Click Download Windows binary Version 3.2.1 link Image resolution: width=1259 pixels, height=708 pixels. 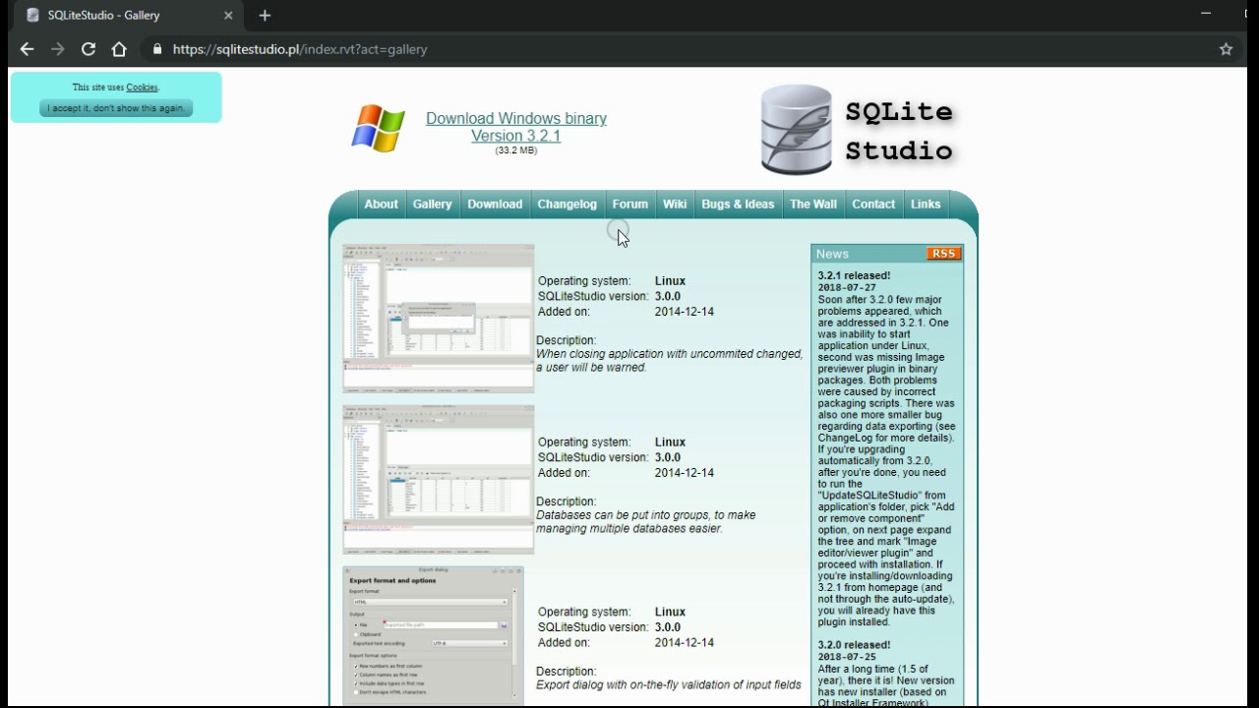coord(516,127)
